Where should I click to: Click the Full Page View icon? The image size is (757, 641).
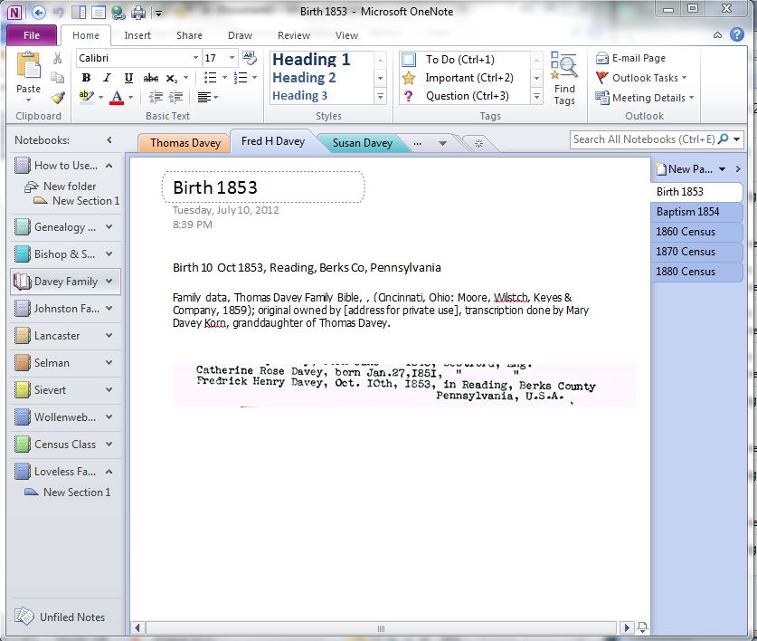(98, 12)
